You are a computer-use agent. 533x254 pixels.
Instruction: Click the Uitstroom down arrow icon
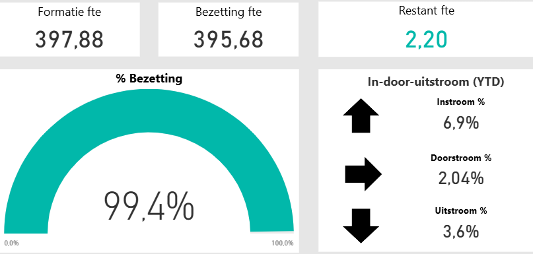click(x=361, y=226)
